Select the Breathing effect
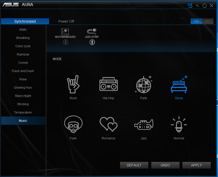The width and height of the screenshot is (218, 177). (x=23, y=38)
